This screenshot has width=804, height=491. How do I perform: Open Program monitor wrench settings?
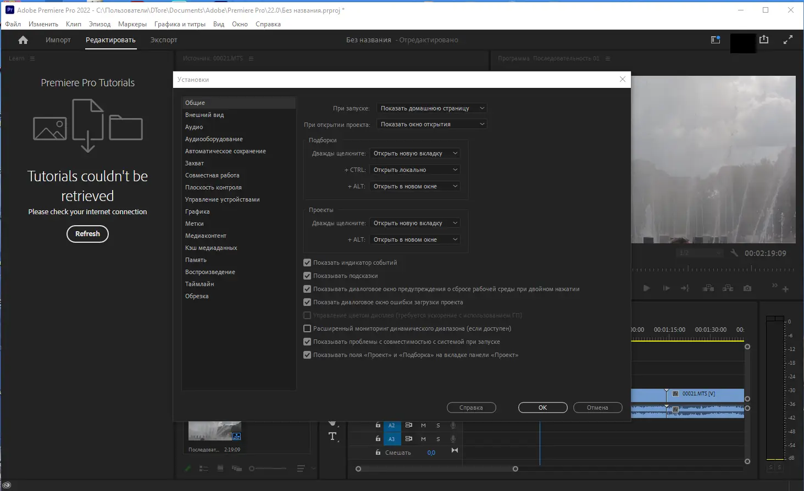pyautogui.click(x=735, y=253)
